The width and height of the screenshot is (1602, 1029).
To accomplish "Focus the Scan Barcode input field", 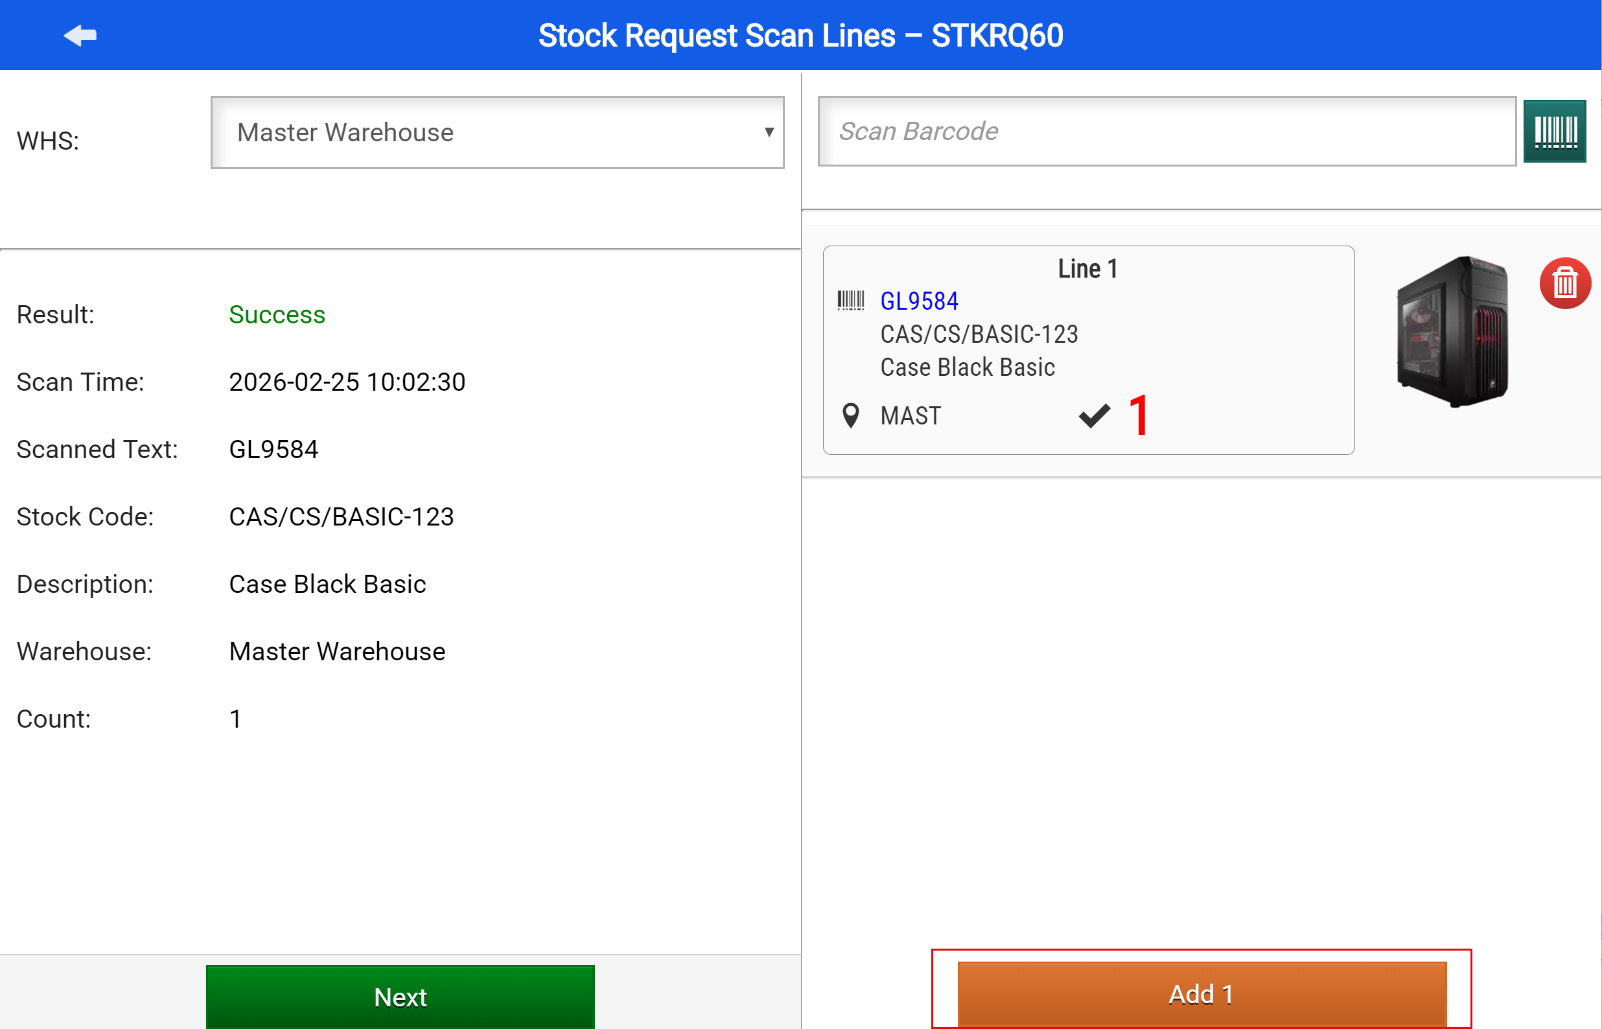I will click(1166, 131).
